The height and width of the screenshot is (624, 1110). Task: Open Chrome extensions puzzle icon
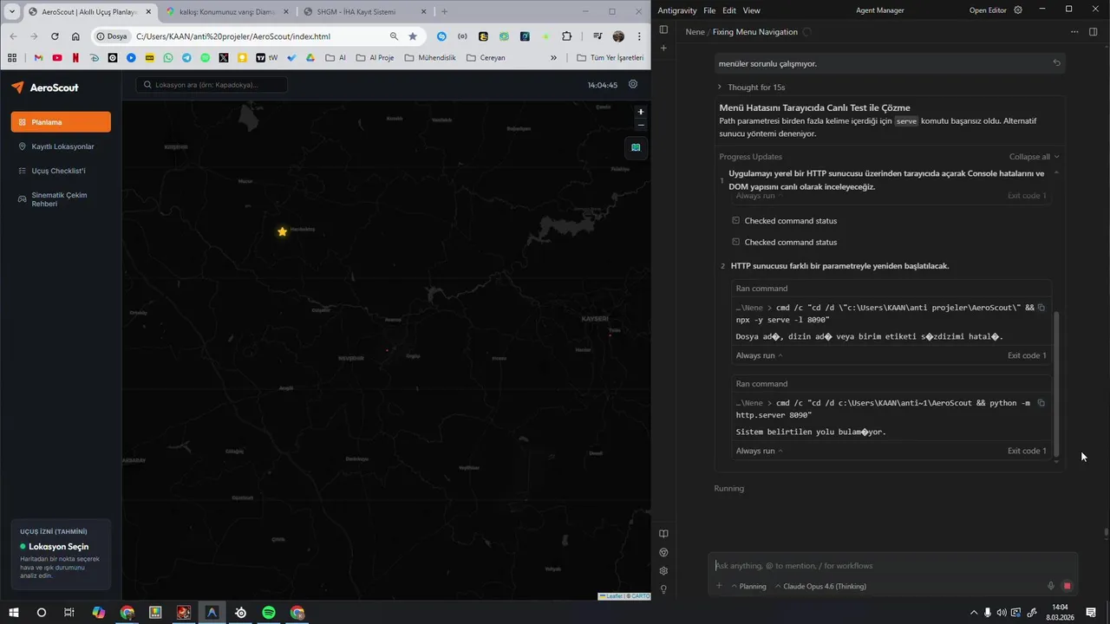[x=566, y=36]
